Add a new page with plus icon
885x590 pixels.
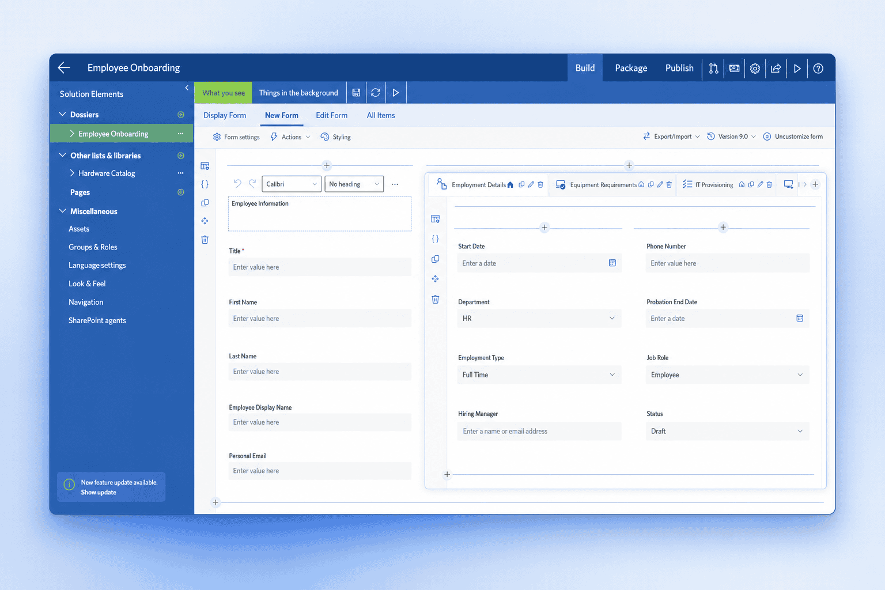coord(181,192)
